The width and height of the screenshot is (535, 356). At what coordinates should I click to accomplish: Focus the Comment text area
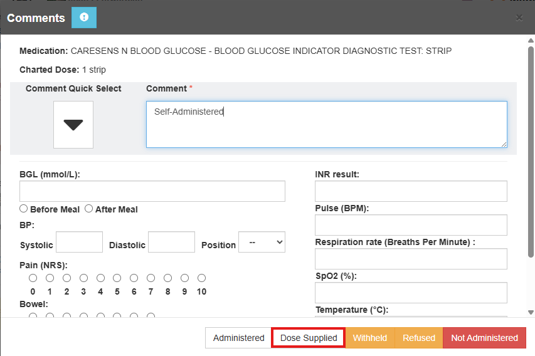[x=326, y=125]
